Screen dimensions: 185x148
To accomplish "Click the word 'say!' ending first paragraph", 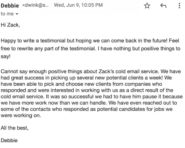I will pyautogui.click(x=6, y=56).
